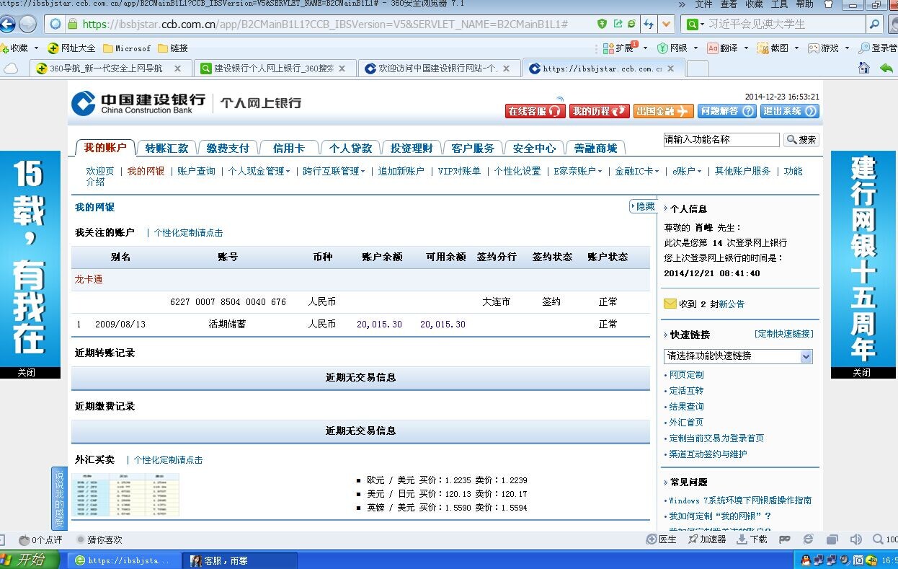Switch to the 转账汇款 tab

coord(166,148)
